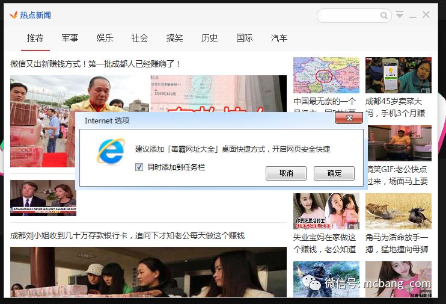Open the map thumbnail for 中国最无奈的一个

point(326,75)
